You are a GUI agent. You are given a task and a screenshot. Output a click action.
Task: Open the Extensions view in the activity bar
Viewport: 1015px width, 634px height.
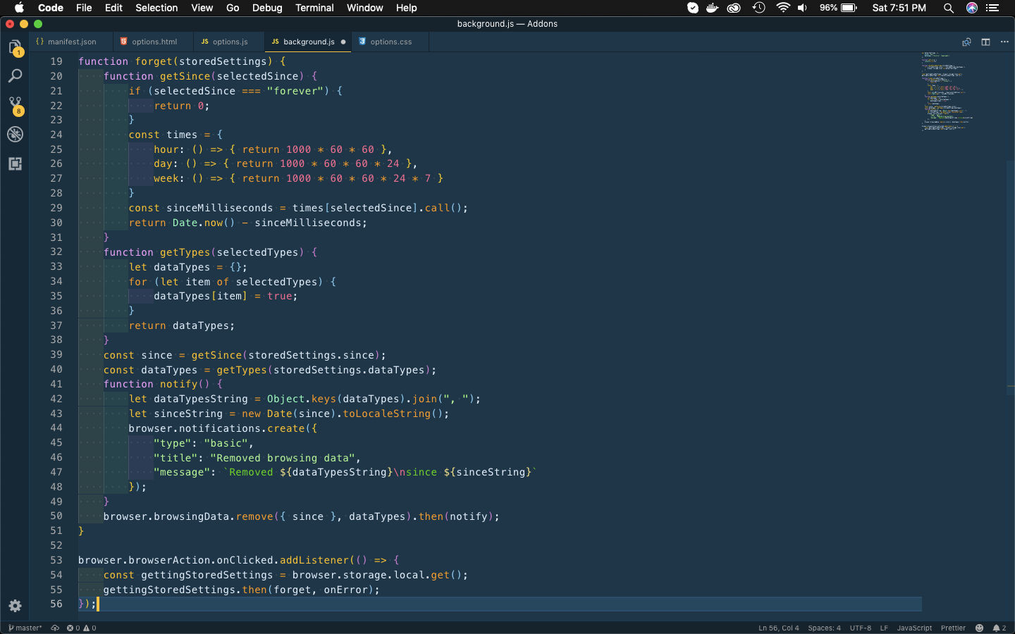(x=15, y=164)
